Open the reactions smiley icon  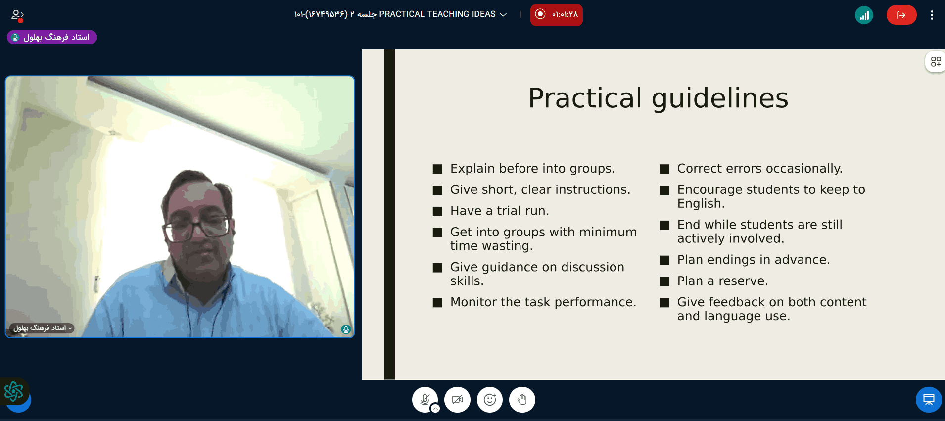tap(489, 400)
